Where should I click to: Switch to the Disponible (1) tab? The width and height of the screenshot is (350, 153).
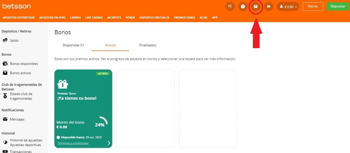(73, 45)
